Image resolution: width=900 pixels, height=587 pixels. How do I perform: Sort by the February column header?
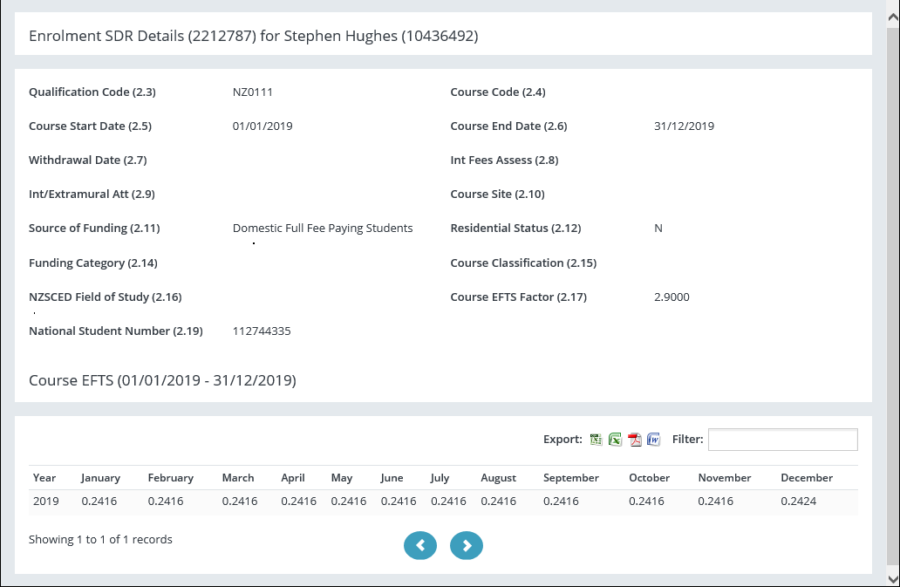(170, 478)
